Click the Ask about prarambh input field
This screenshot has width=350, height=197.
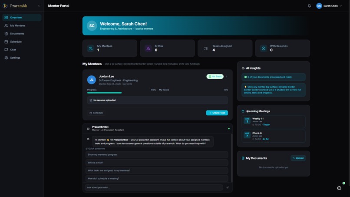154,187
